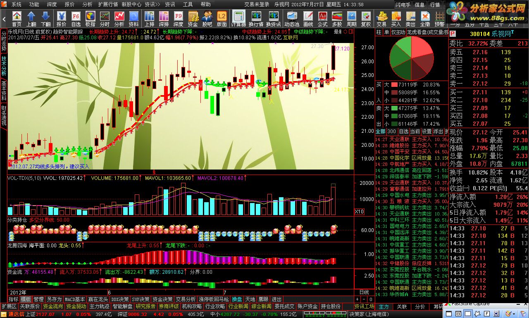Open the F9 深度 icon
This screenshot has width=529, height=318.
[178, 19]
